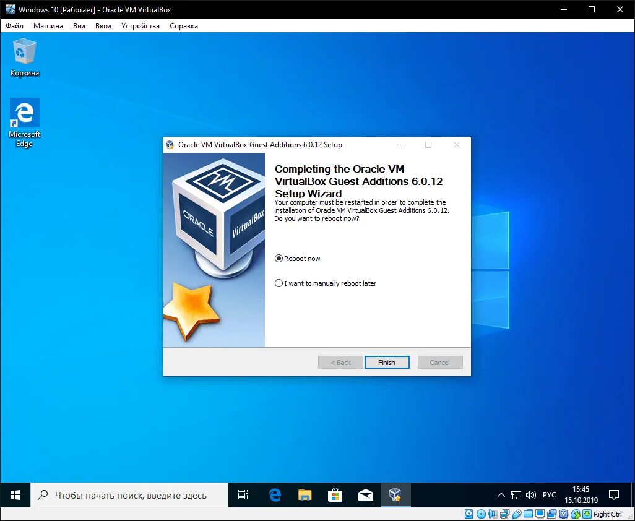Click the taskbar search box

pyautogui.click(x=129, y=494)
